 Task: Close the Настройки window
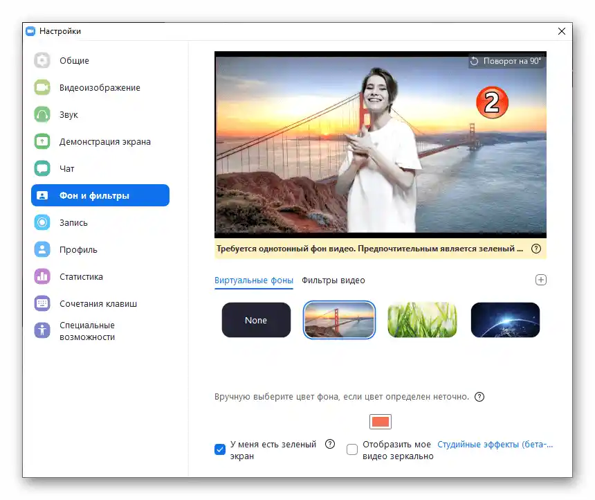[x=562, y=31]
